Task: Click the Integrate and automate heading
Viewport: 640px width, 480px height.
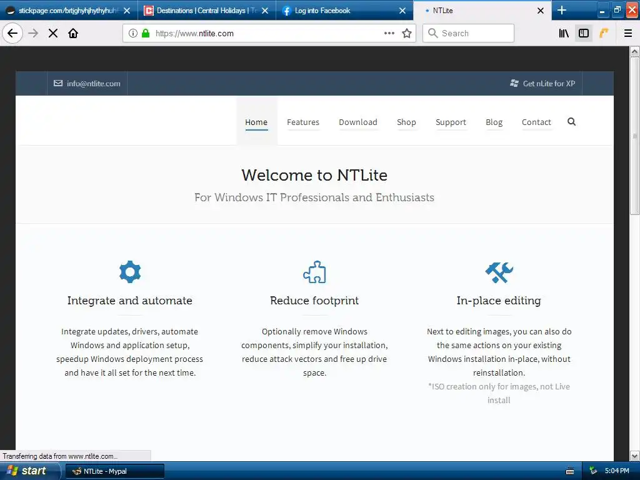Action: pos(130,301)
